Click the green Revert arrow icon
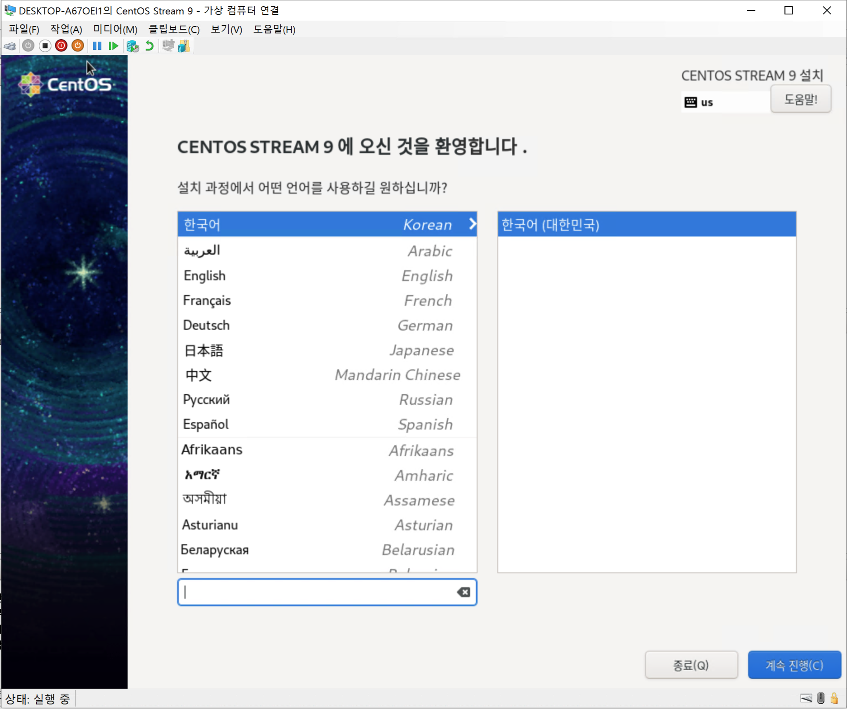Viewport: 847px width, 709px height. tap(149, 46)
